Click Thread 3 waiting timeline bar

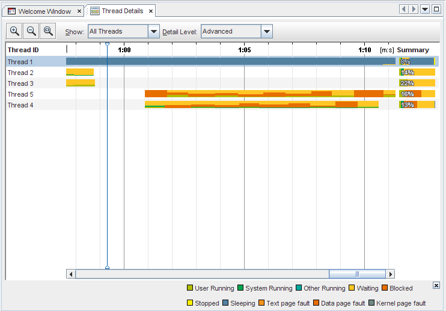click(81, 83)
